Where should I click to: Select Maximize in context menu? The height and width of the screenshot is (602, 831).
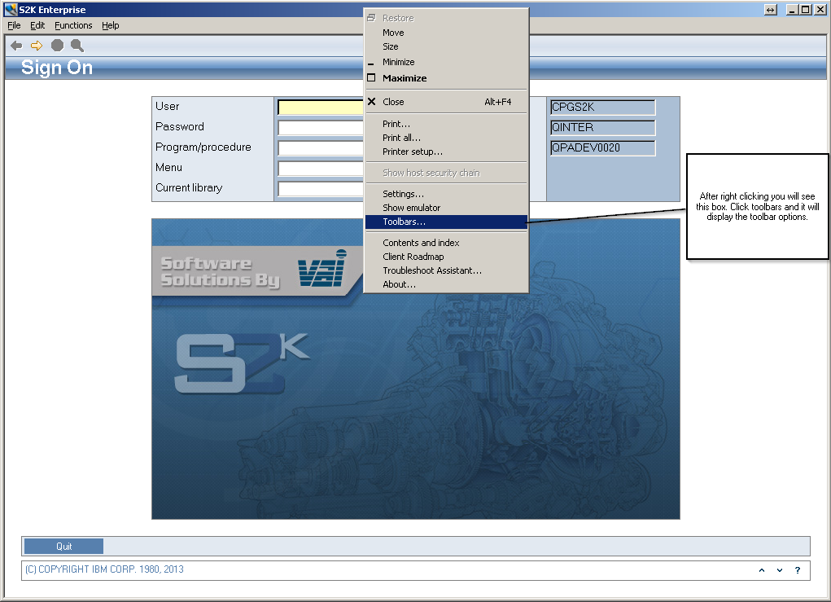click(x=446, y=78)
